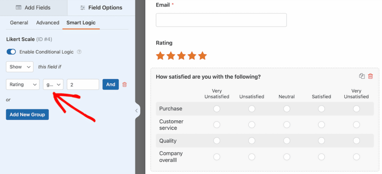Screen dimensions: 382x174
Task: Switch to the Add Fields tab
Action: (x=34, y=7)
